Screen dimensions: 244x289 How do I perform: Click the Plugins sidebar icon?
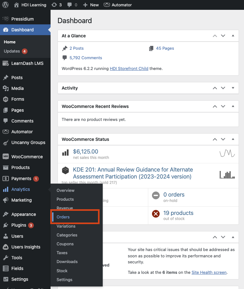[x=6, y=225]
